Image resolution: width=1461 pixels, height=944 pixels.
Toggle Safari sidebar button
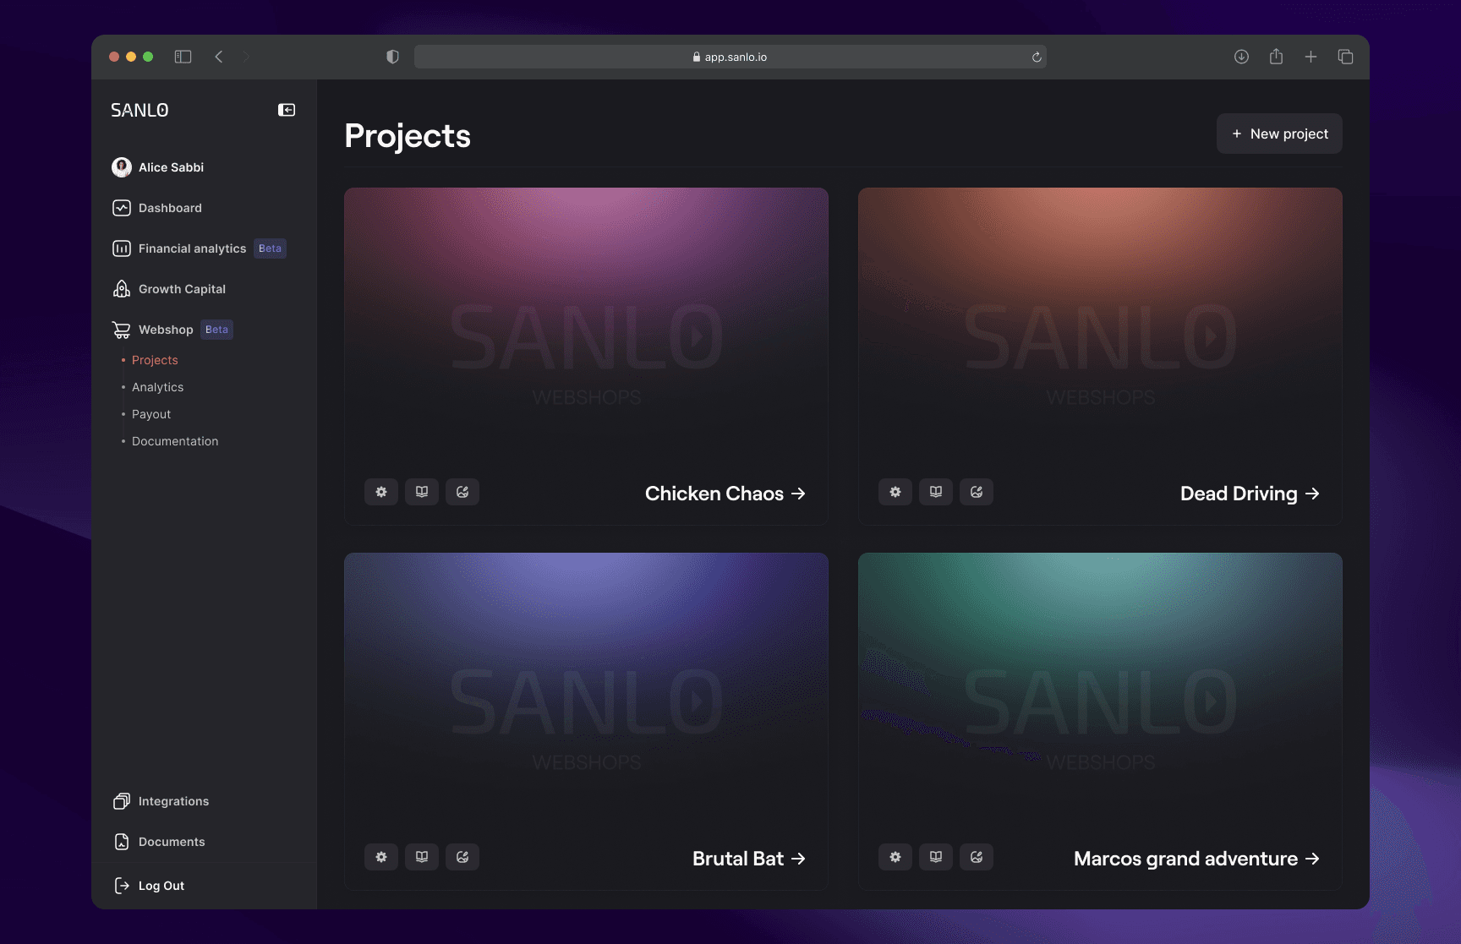pos(183,57)
